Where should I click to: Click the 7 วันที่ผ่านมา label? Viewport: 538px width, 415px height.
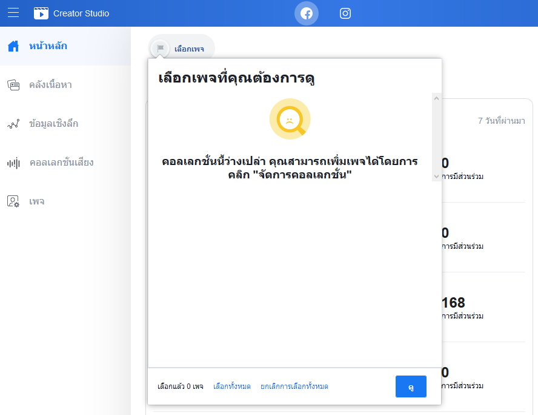[x=501, y=121]
